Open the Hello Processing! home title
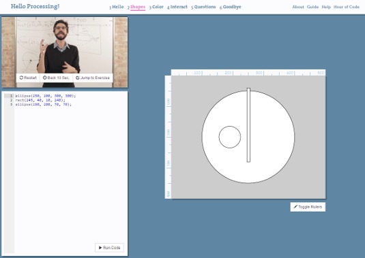365x258 pixels. 35,7
